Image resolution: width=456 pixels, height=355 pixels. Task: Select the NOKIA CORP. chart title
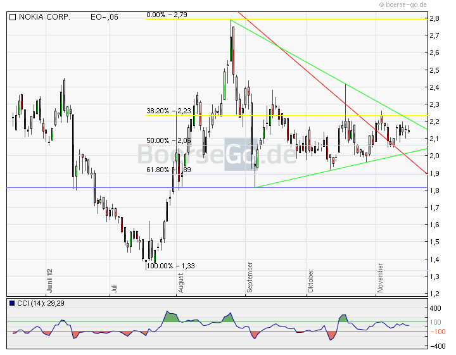click(x=44, y=18)
